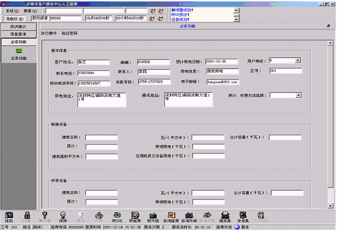Click the 客户姓名 input field

click(x=94, y=62)
